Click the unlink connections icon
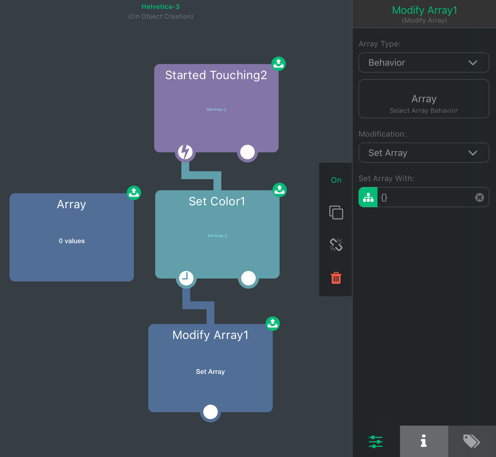 (336, 245)
